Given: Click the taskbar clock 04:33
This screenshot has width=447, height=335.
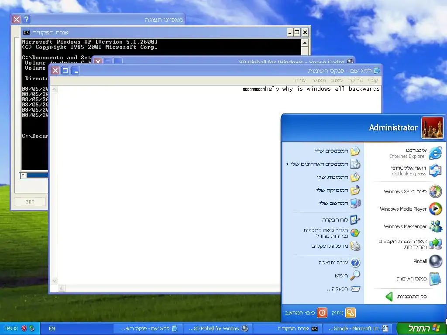Looking at the screenshot, I should [x=11, y=328].
